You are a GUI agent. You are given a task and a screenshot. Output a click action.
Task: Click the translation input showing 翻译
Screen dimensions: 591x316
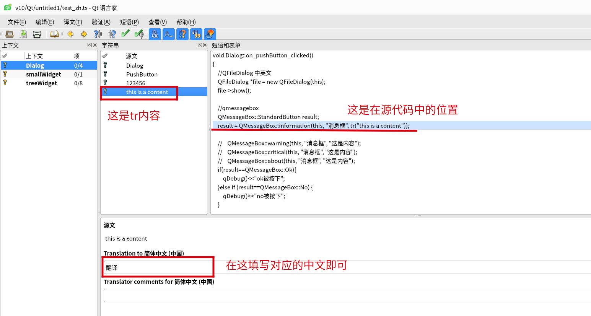[158, 267]
